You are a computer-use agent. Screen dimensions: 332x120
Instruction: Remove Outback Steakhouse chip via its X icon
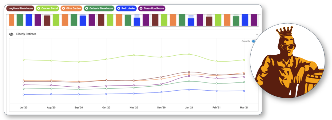[87, 8]
